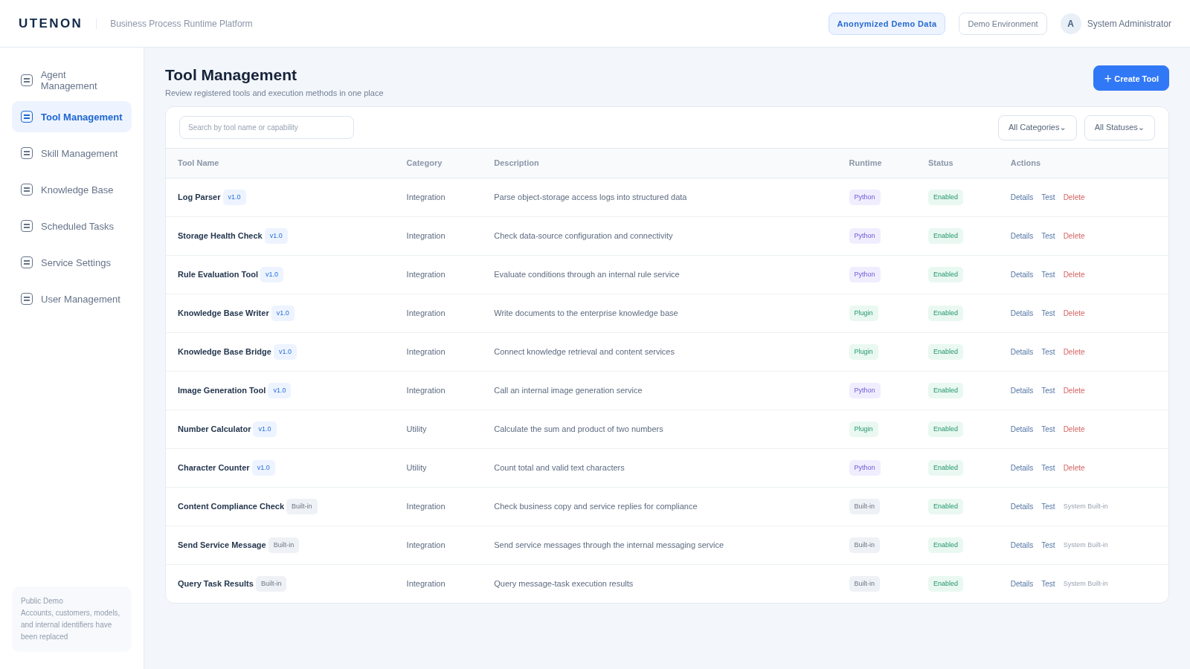Open the All Statuses dropdown
Screen dimensions: 1190x669
point(1119,128)
